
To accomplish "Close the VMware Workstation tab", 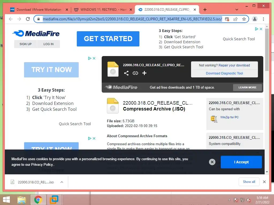I will point(67,10).
